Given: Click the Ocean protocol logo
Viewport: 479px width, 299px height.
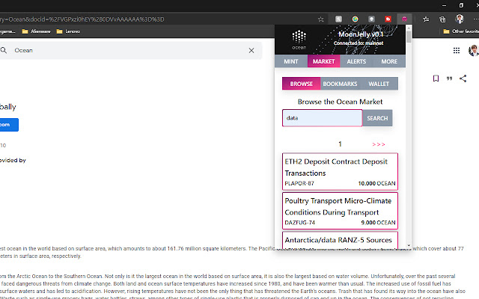Looking at the screenshot, I should pos(299,40).
